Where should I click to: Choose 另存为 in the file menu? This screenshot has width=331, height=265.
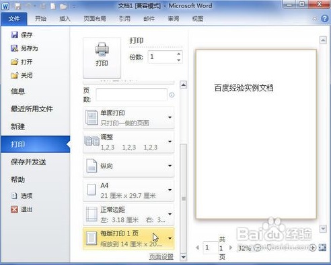[24, 48]
